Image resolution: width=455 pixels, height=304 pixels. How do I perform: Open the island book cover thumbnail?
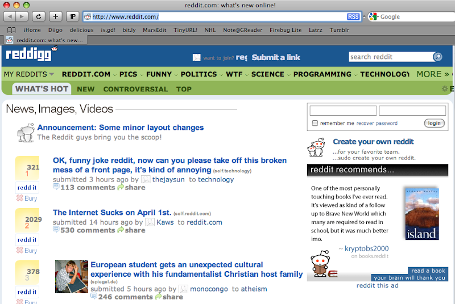(422, 214)
